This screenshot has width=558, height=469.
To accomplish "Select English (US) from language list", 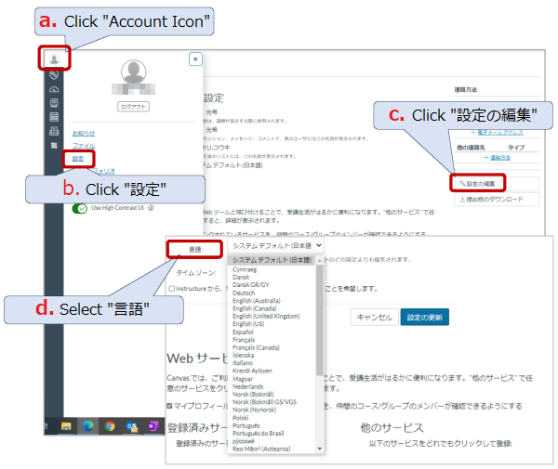I will (x=249, y=322).
